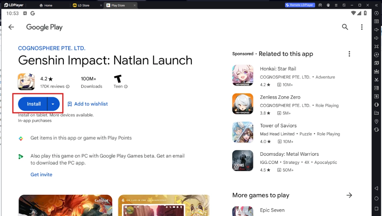Open keyboard mapping tool
Screen dimensions: 382x216
tap(376, 21)
